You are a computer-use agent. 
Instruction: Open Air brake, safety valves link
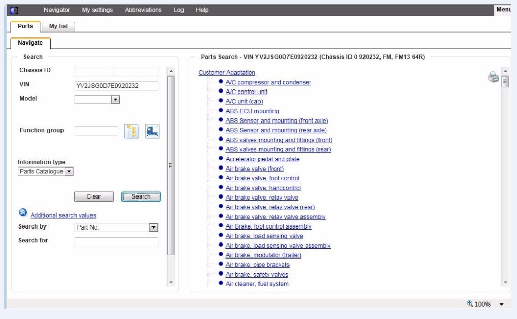coord(257,274)
